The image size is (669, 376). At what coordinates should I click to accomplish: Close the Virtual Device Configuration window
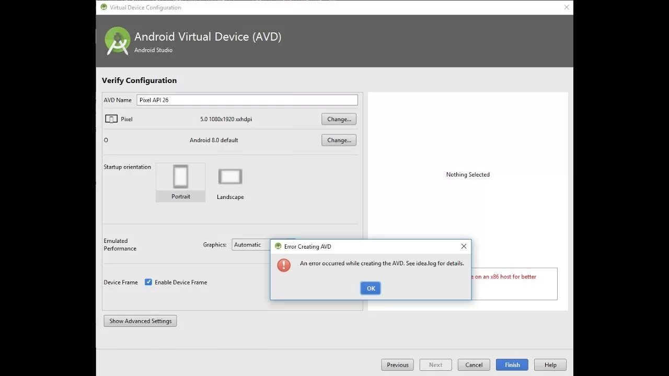[x=567, y=7]
